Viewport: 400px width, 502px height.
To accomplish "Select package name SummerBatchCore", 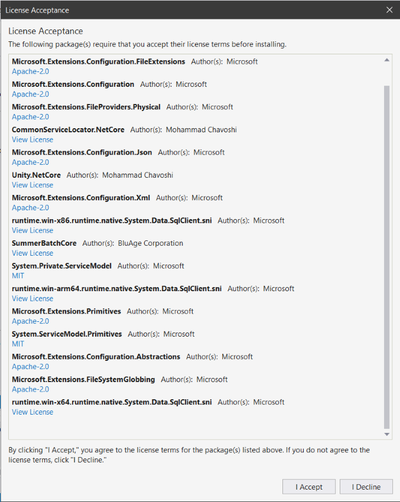I will click(44, 243).
